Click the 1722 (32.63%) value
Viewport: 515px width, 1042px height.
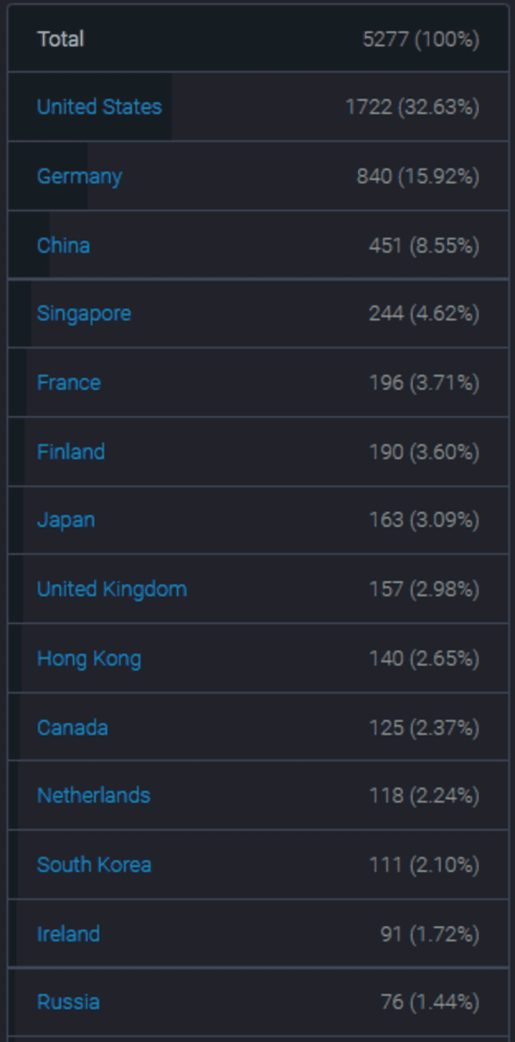(x=412, y=107)
